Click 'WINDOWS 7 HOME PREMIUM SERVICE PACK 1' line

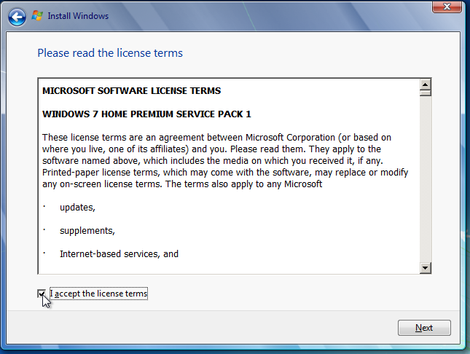146,114
